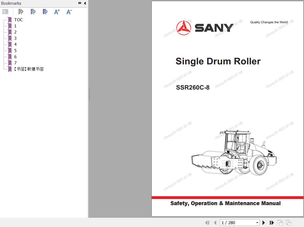The height and width of the screenshot is (227, 304).
Task: Decrease bookmark text size with A-
Action: (69, 12)
